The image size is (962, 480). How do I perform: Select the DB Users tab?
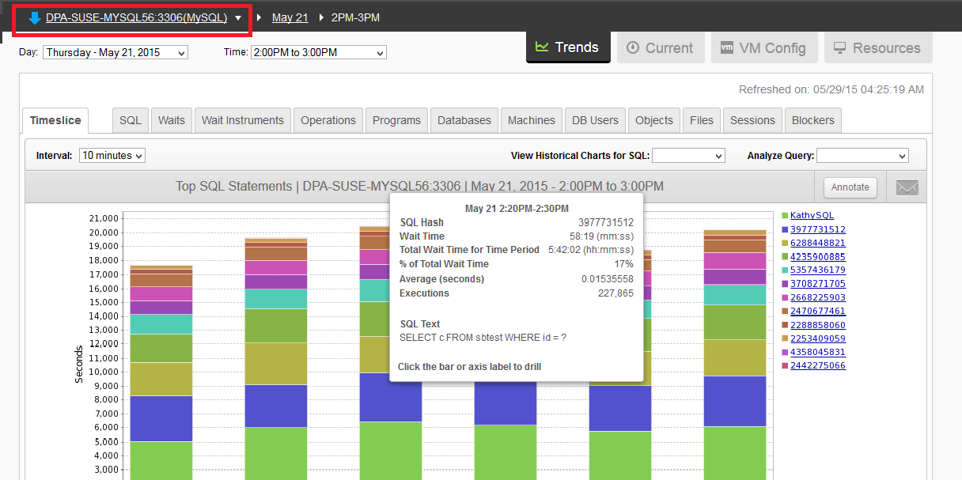[x=595, y=120]
